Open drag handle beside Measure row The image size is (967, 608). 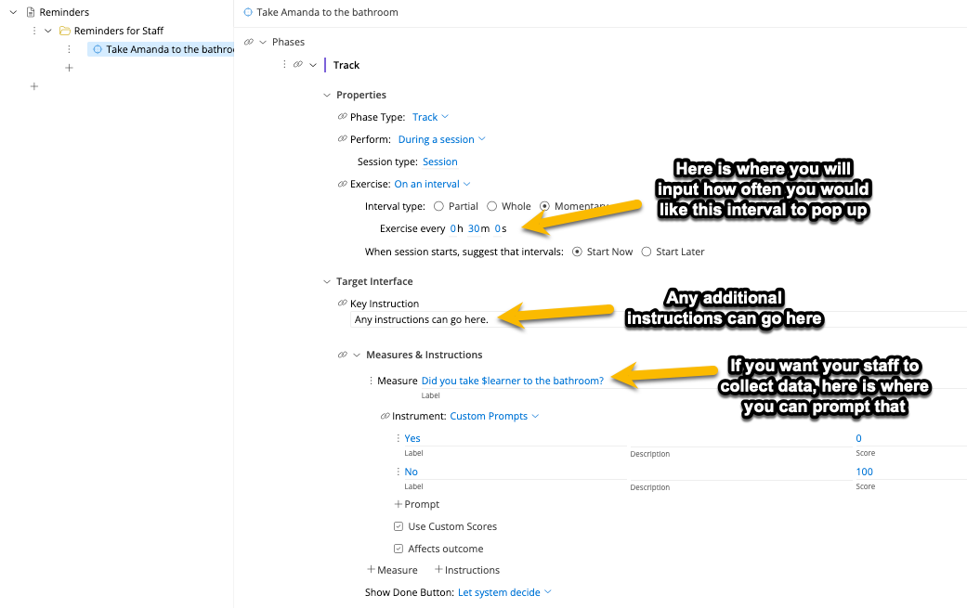point(371,381)
